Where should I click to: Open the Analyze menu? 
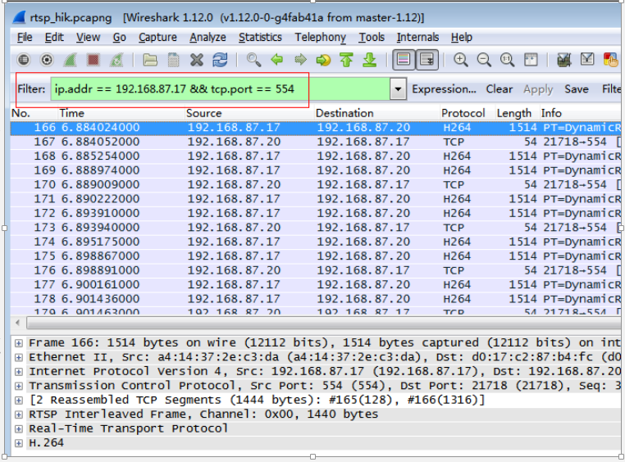click(208, 38)
